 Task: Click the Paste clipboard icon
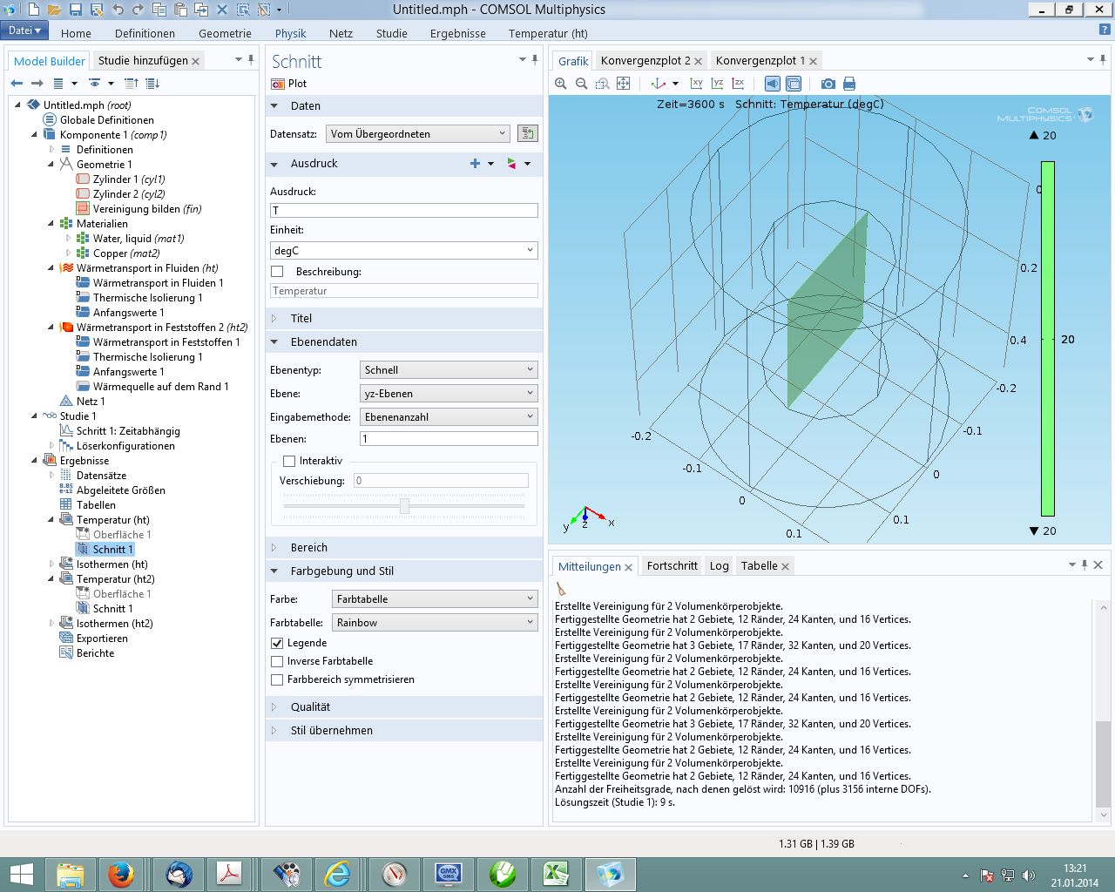click(x=179, y=10)
